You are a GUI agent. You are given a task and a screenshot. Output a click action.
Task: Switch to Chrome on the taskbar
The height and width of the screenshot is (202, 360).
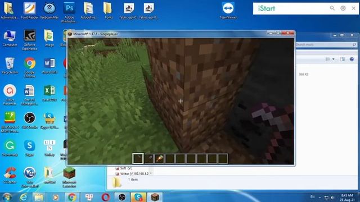(x=72, y=197)
